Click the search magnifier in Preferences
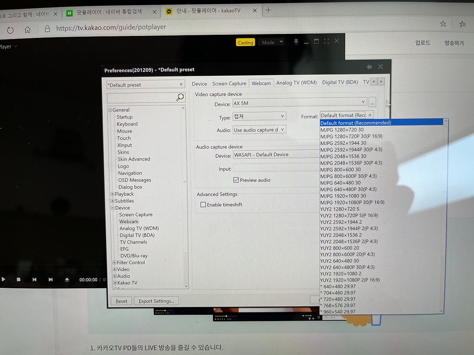Viewport: 474px width, 355px height. [180, 97]
